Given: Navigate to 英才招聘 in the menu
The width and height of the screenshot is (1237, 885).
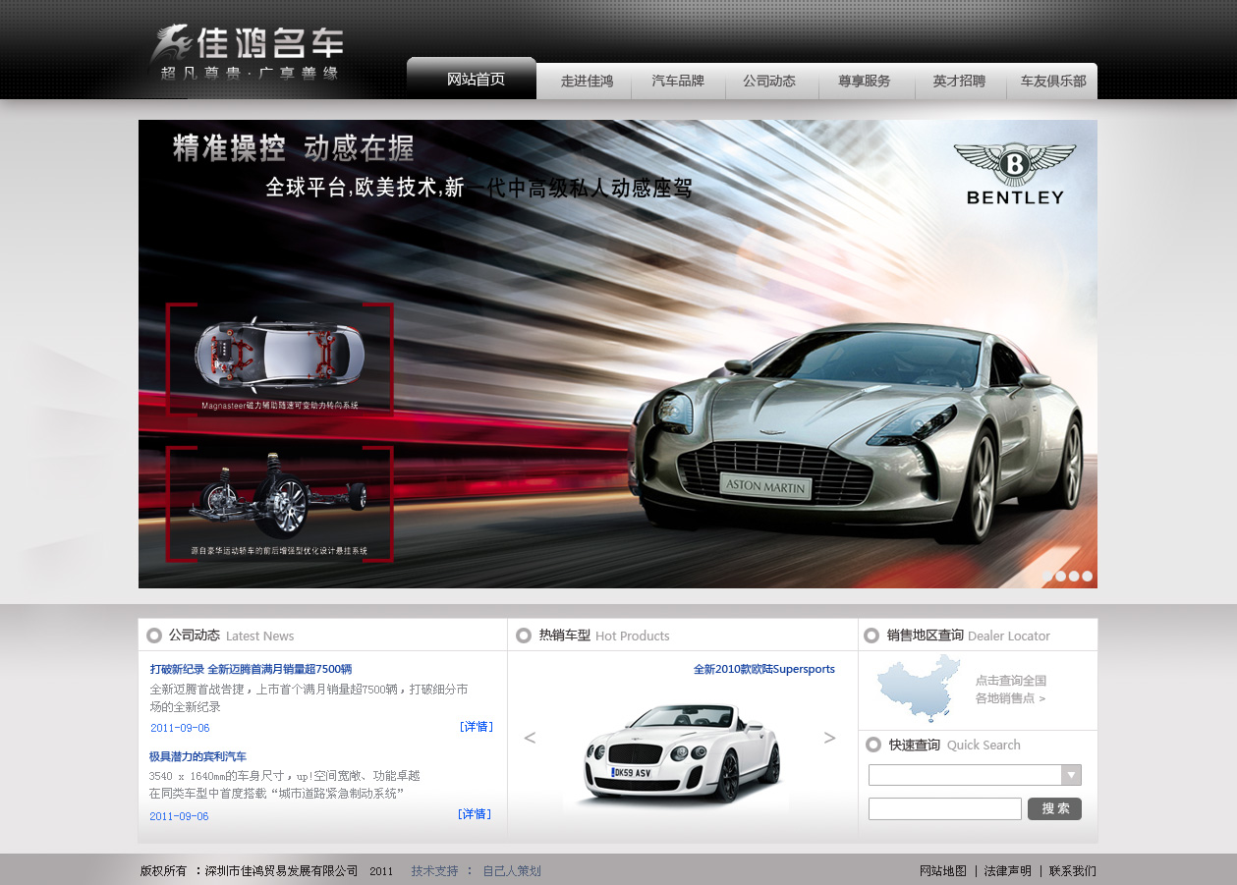Looking at the screenshot, I should 959,82.
